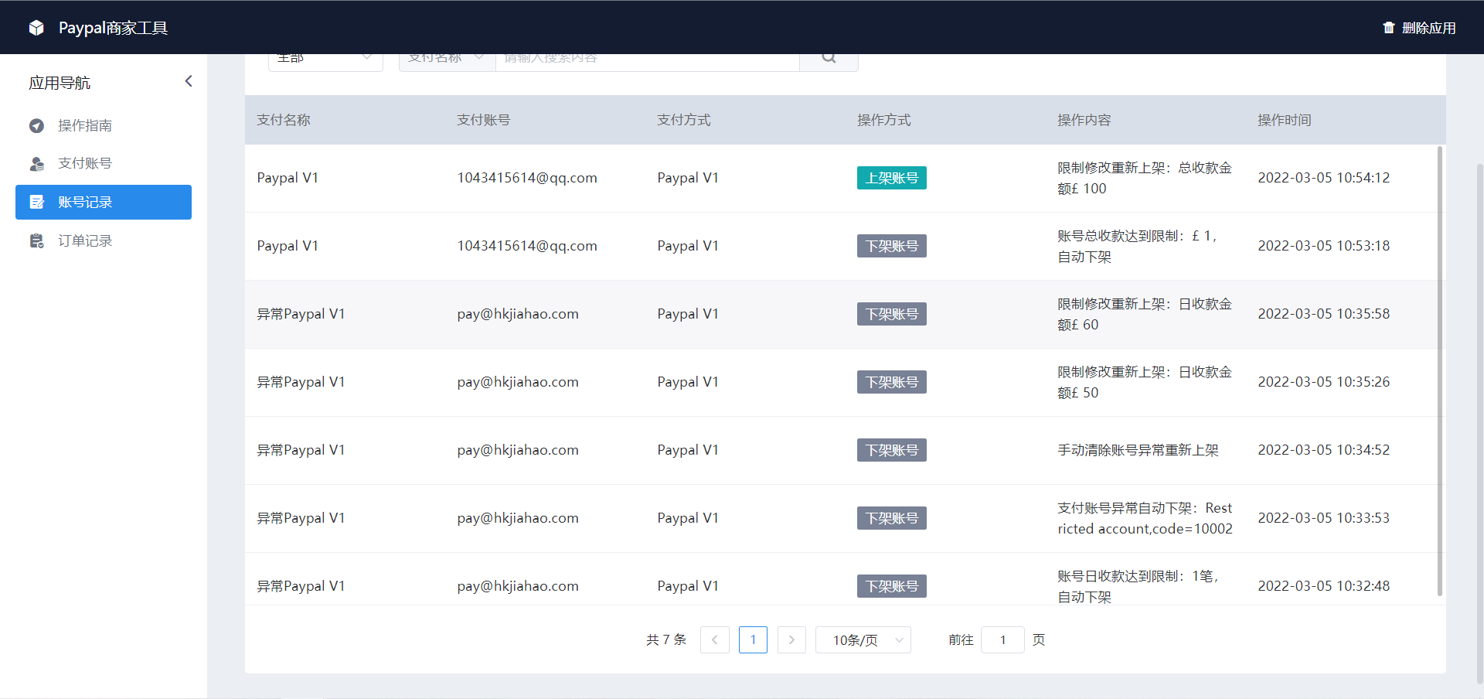Click 异常Paypal V1 name in 10:33:53 row

click(301, 518)
